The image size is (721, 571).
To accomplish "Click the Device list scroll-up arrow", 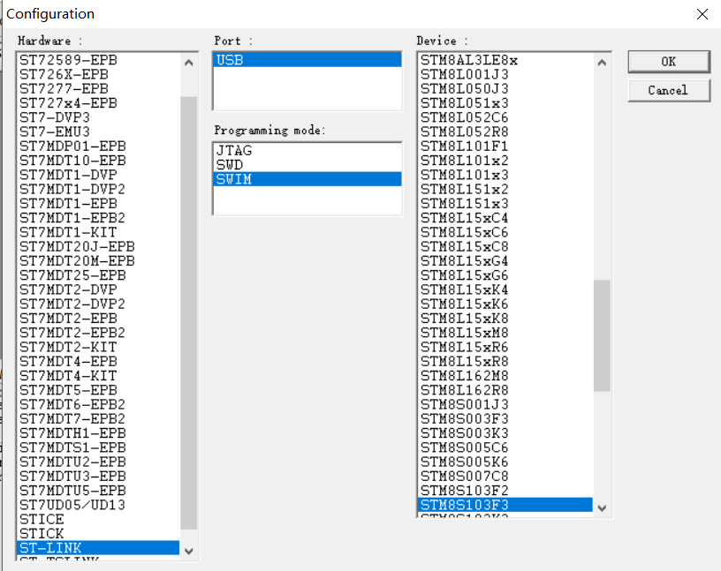I will click(x=602, y=62).
